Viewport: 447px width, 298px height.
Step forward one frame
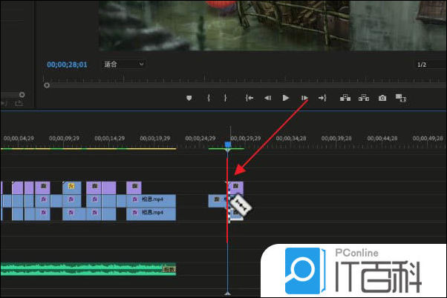pyautogui.click(x=304, y=98)
